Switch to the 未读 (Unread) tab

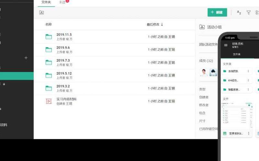click(x=62, y=2)
